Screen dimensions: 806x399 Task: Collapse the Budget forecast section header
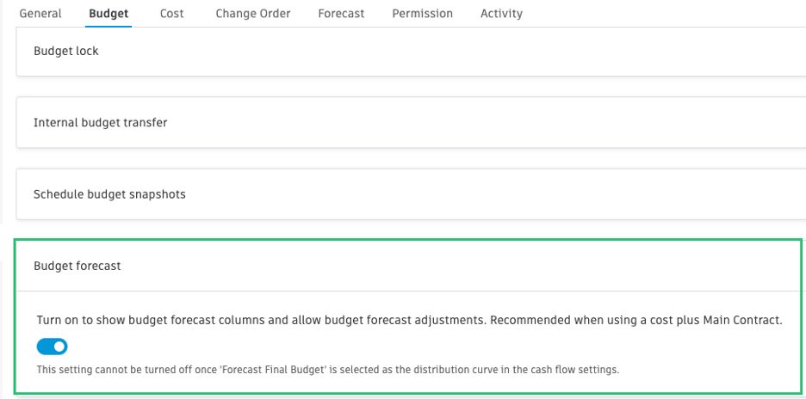point(77,266)
